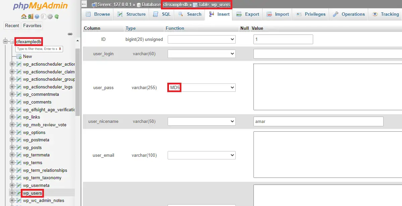Click the sidebar scrollbar up arrow
Screen dimensions: 402x206
point(77,41)
